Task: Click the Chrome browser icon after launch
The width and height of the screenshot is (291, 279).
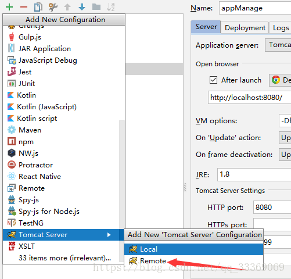Action: pos(276,80)
